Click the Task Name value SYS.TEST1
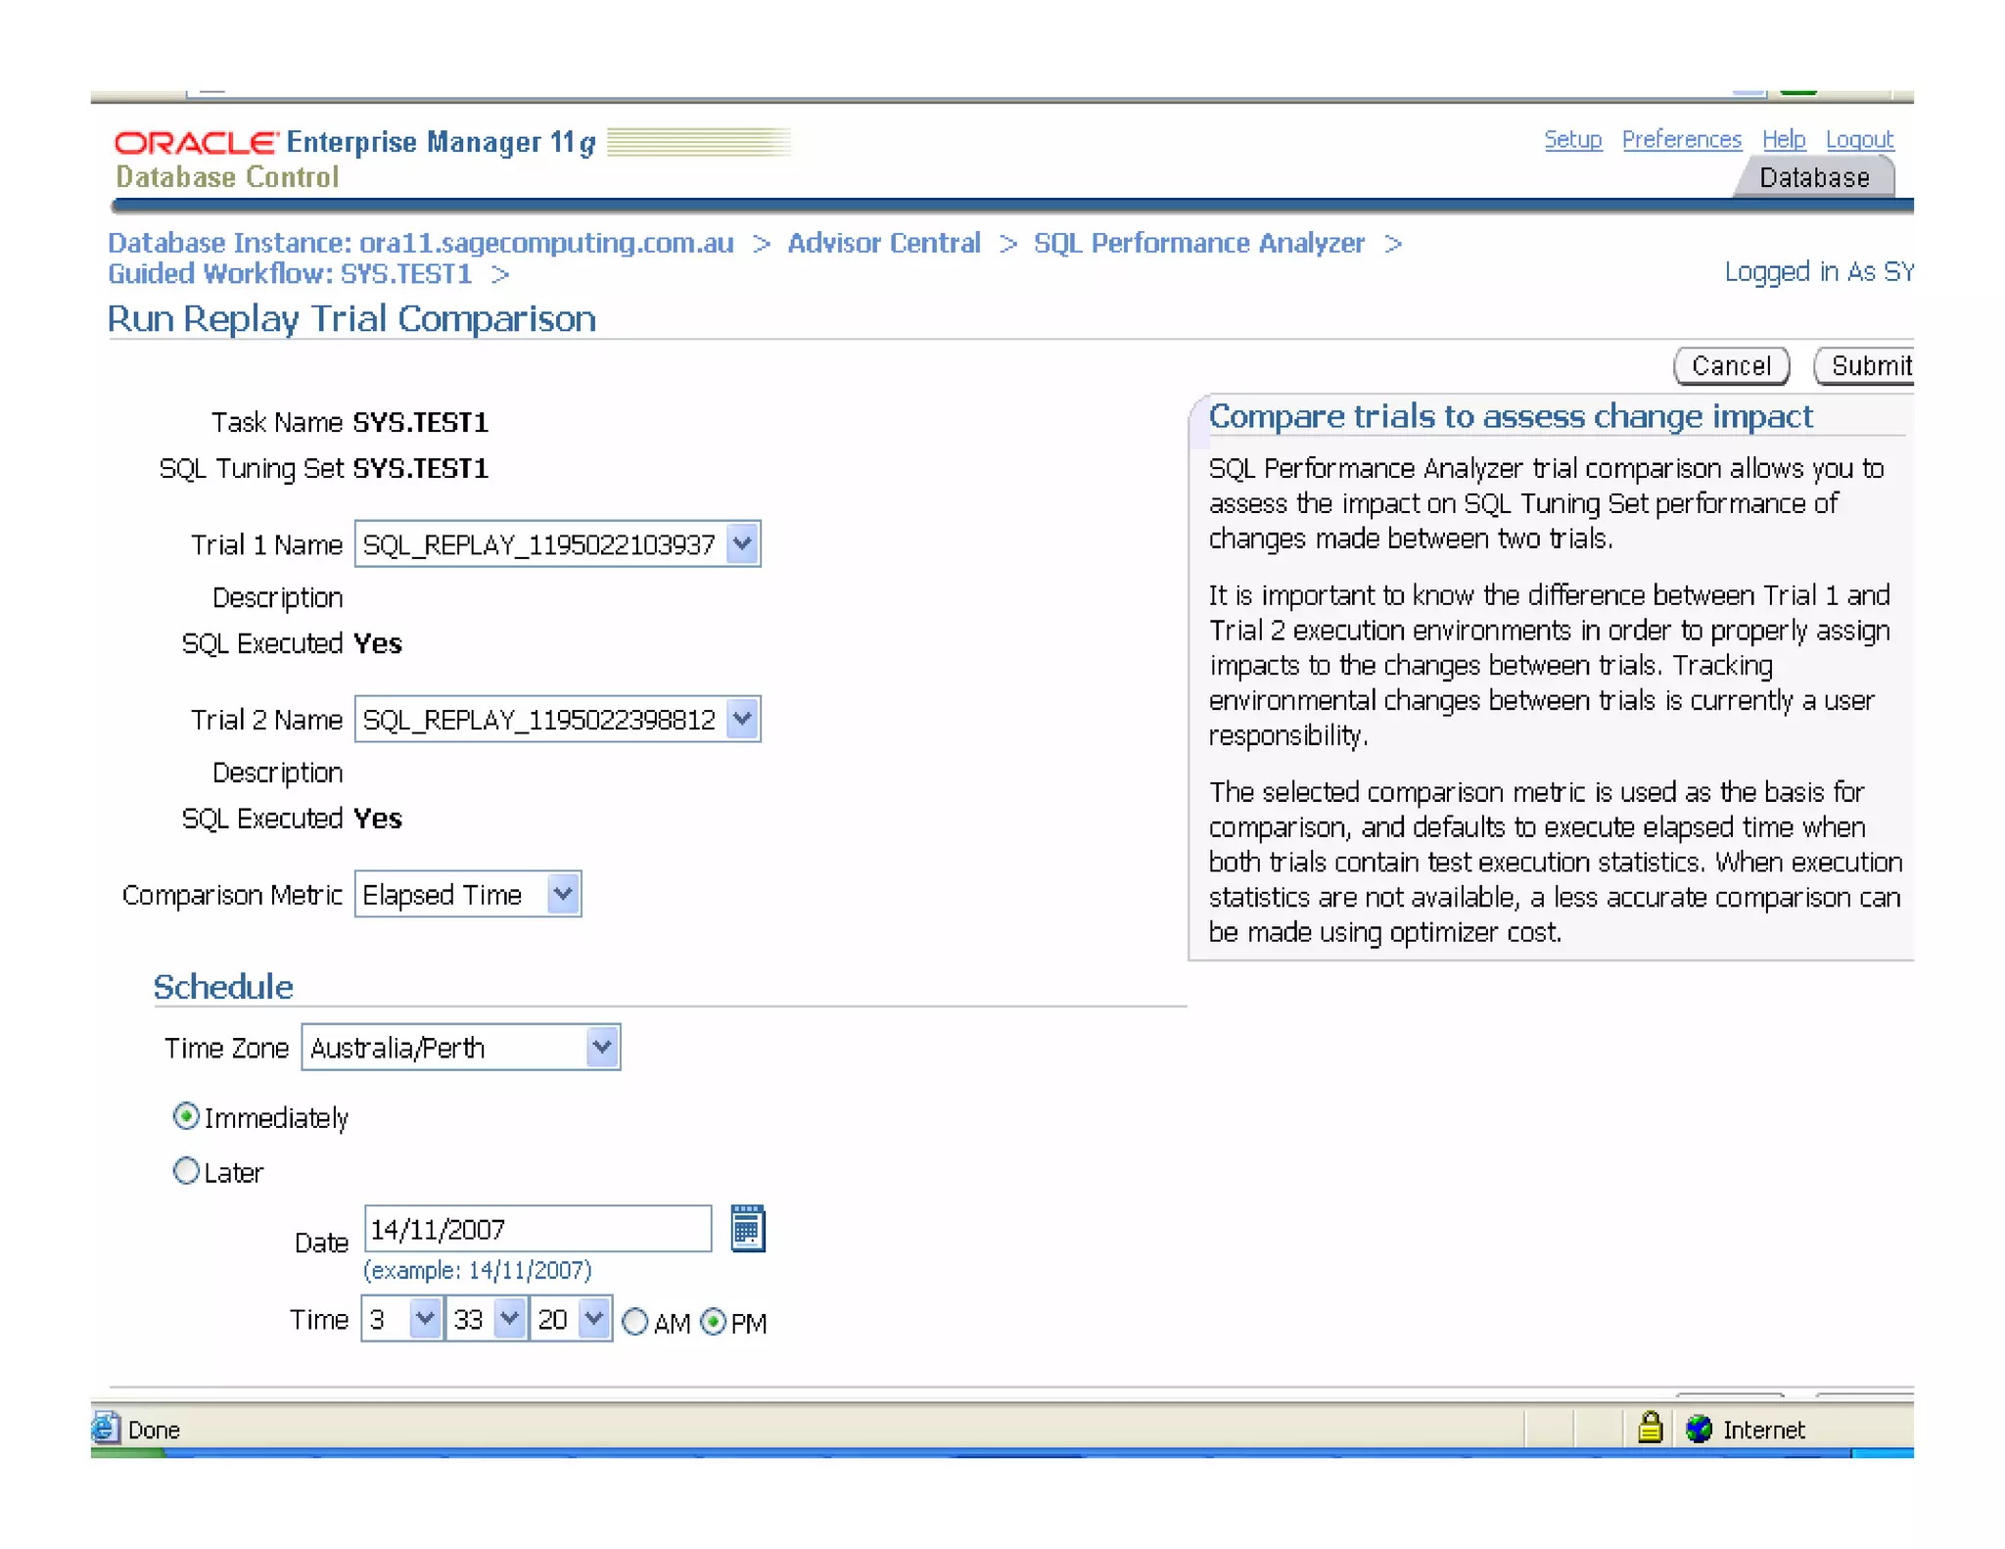The width and height of the screenshot is (2005, 1549). click(x=420, y=422)
